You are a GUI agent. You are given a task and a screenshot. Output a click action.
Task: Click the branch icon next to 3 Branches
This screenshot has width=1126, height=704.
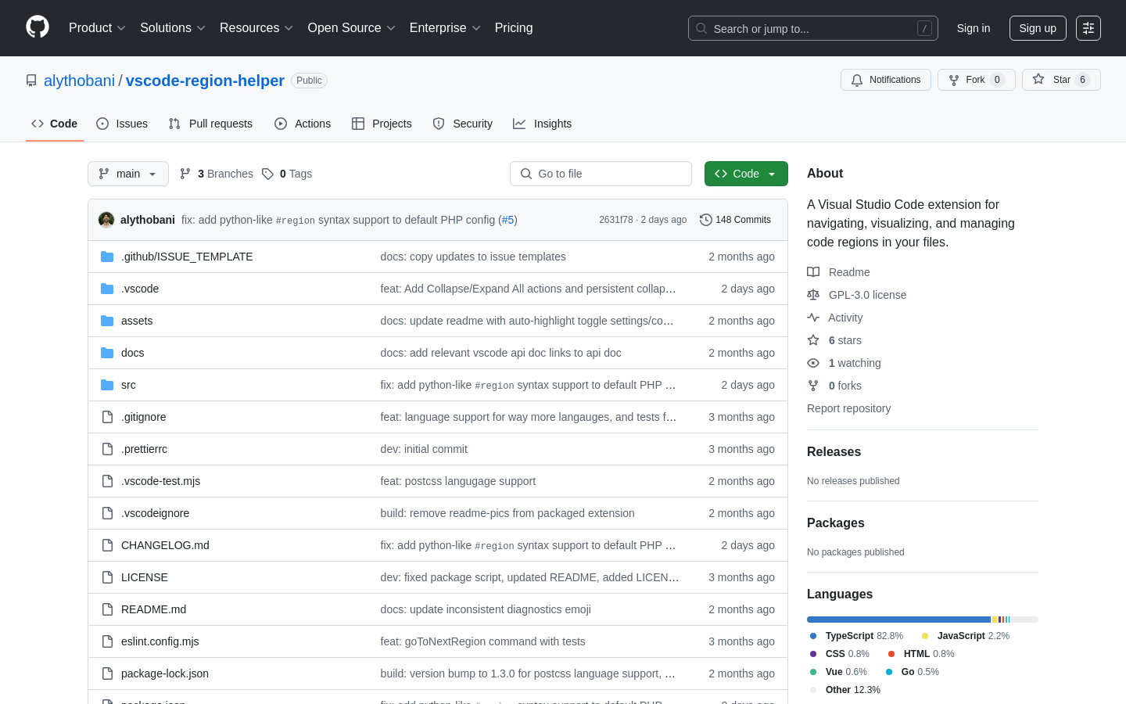point(185,174)
